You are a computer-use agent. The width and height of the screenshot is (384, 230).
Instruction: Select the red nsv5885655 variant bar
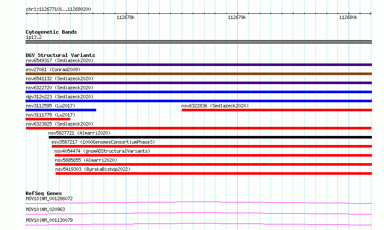[x=214, y=164]
